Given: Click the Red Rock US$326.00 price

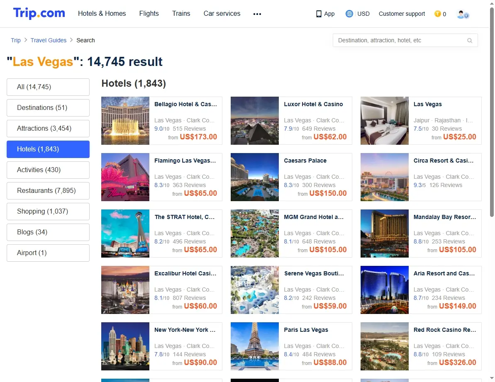Looking at the screenshot, I should pos(458,363).
